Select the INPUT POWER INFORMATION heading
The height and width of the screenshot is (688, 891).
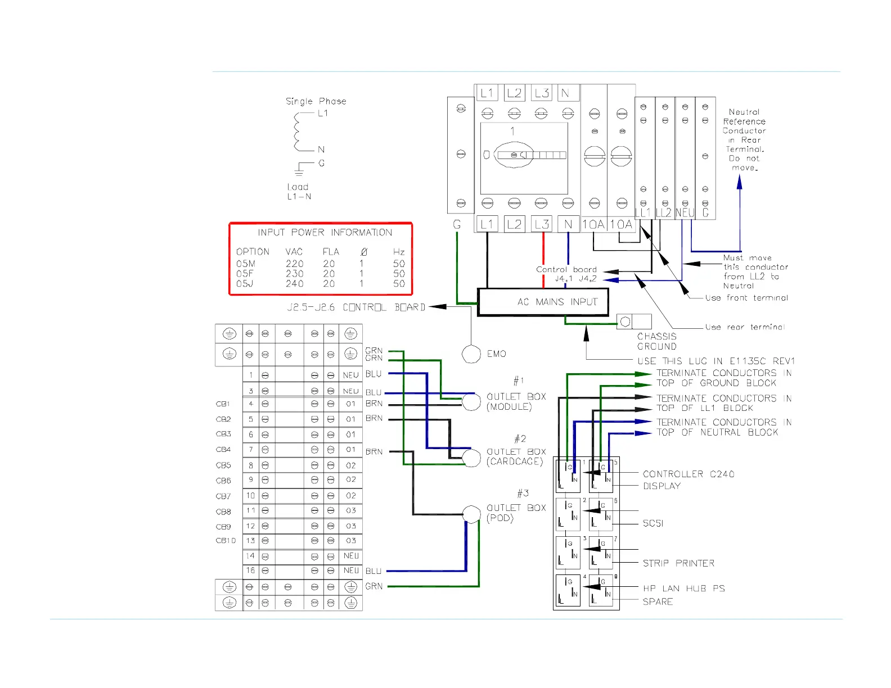[x=325, y=233]
